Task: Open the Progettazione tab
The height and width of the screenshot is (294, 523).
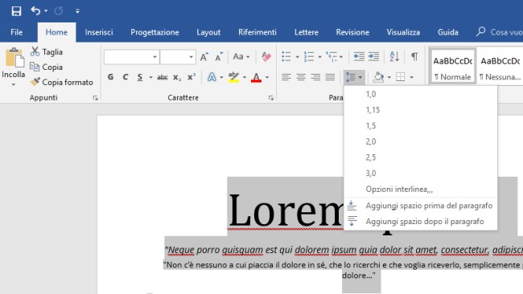Action: click(x=154, y=32)
